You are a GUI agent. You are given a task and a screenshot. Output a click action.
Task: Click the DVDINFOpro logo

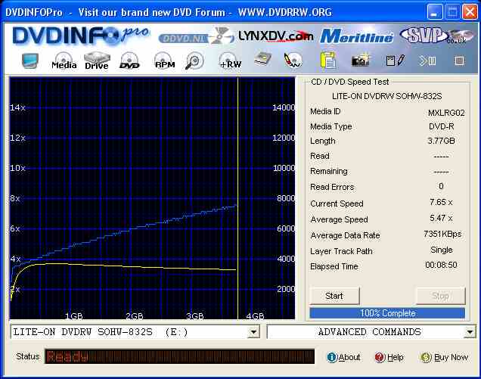click(81, 36)
